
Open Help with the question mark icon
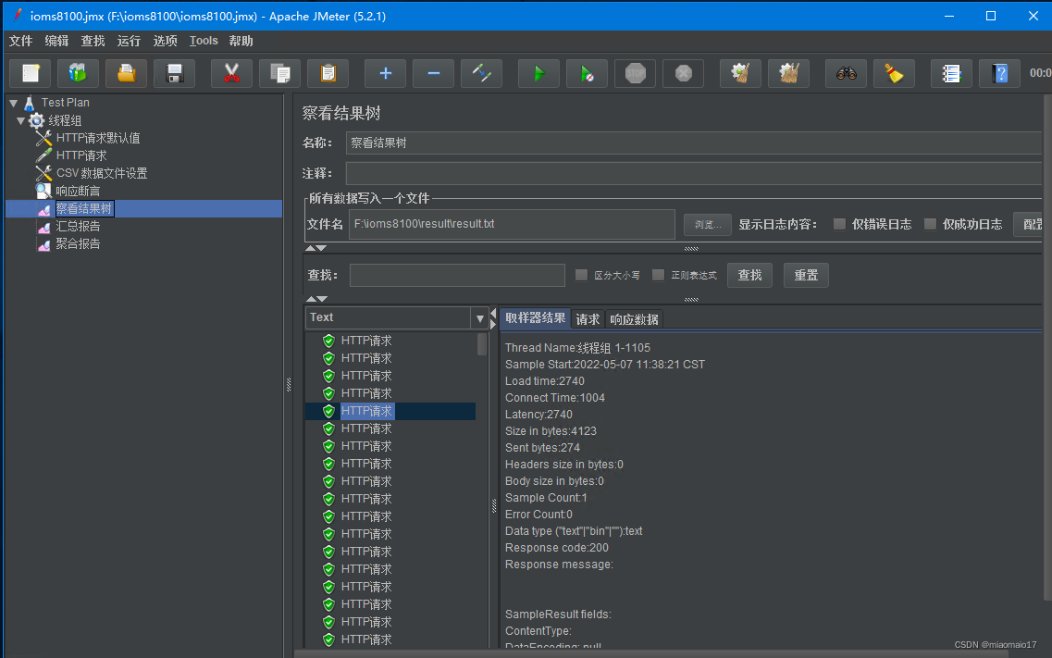tap(999, 73)
